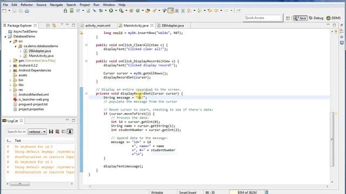Screen dimensions: 346x194
Task: Close the LogCat view tab
Action: click(22, 121)
